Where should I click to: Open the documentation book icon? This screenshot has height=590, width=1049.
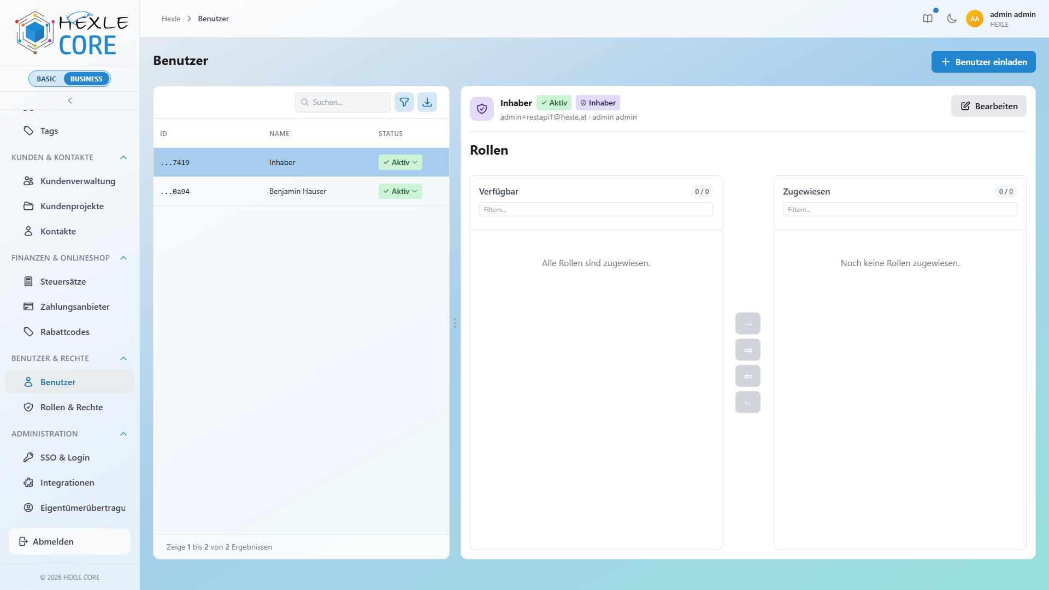click(x=928, y=19)
